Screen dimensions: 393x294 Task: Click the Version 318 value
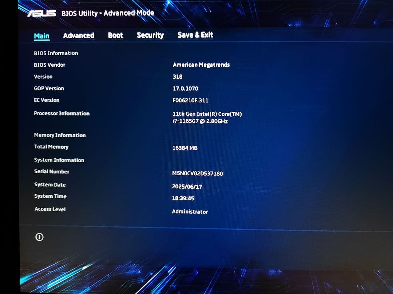[177, 77]
